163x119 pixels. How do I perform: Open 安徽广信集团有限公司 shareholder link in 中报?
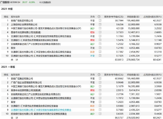[22, 21]
